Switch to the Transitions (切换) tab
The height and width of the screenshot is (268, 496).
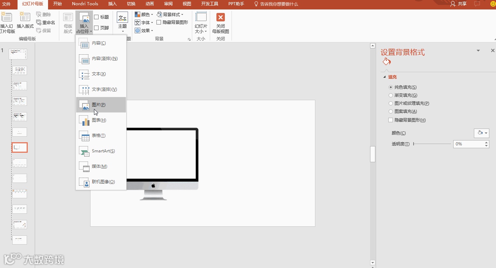131,4
